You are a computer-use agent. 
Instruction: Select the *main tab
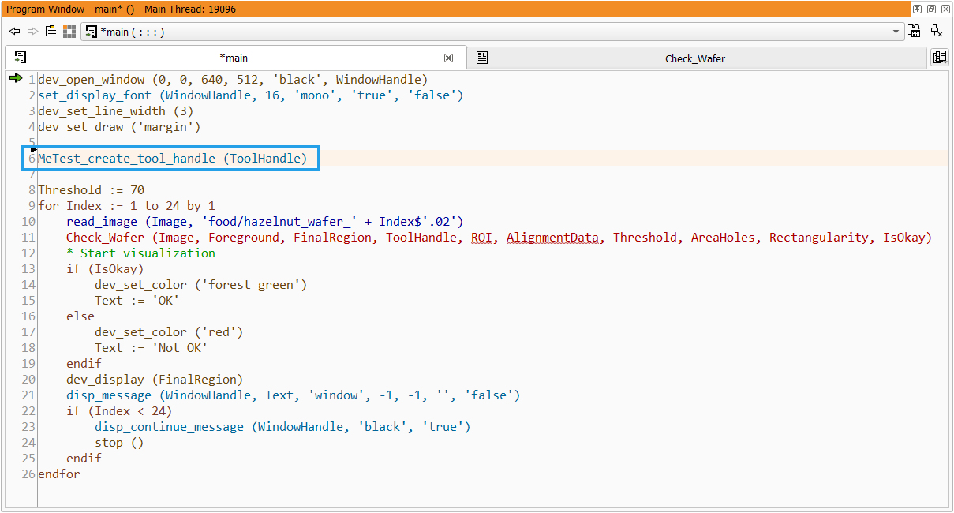point(234,58)
